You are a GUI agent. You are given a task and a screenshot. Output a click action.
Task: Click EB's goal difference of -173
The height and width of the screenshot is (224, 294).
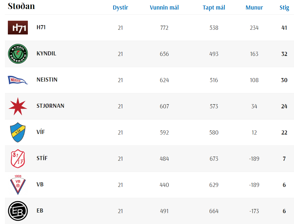click(x=254, y=211)
